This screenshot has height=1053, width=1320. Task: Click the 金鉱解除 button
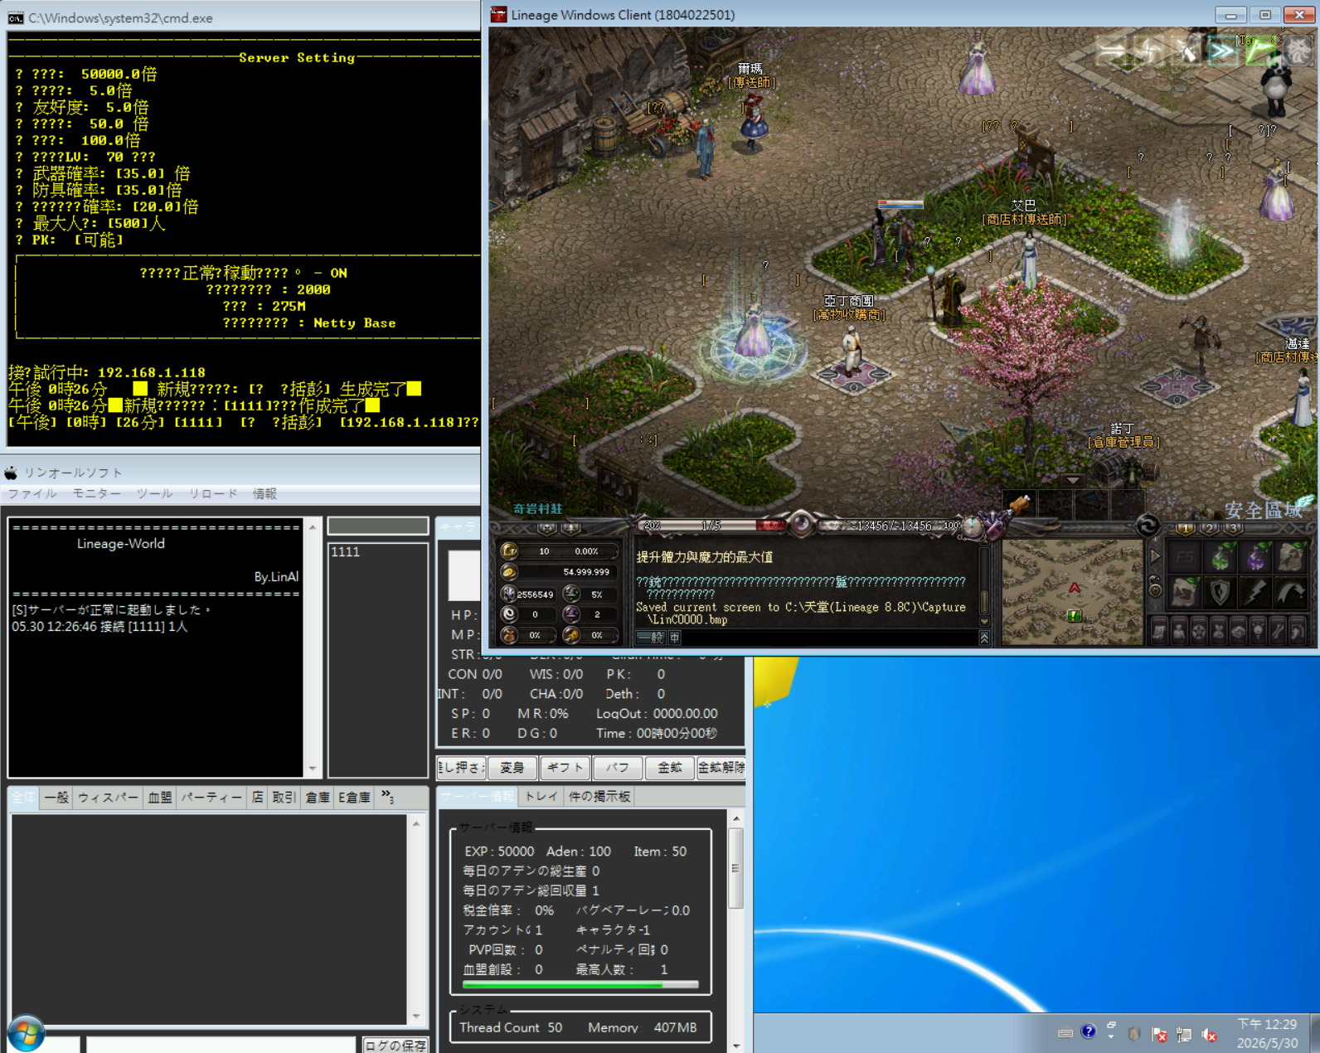721,768
